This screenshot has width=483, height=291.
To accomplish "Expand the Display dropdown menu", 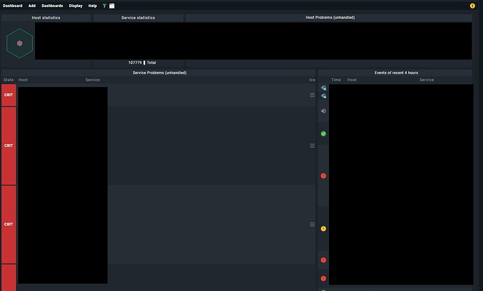I will pos(76,6).
